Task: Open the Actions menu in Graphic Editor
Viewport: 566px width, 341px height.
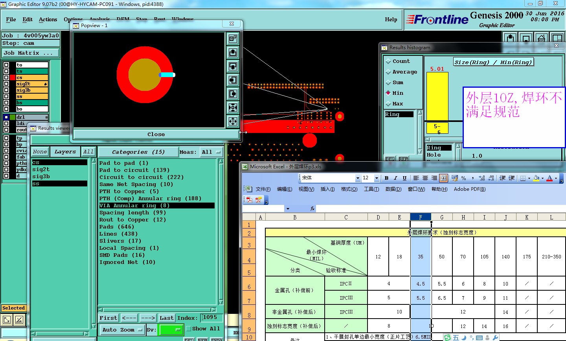Action: tap(48, 19)
